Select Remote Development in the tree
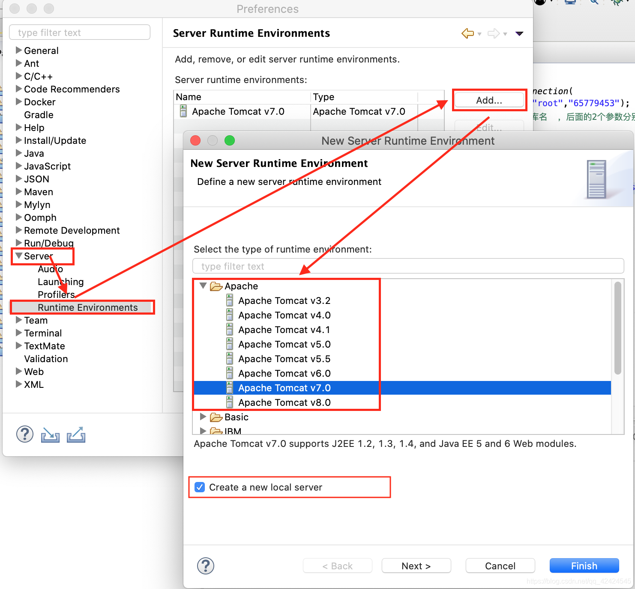 (x=72, y=230)
